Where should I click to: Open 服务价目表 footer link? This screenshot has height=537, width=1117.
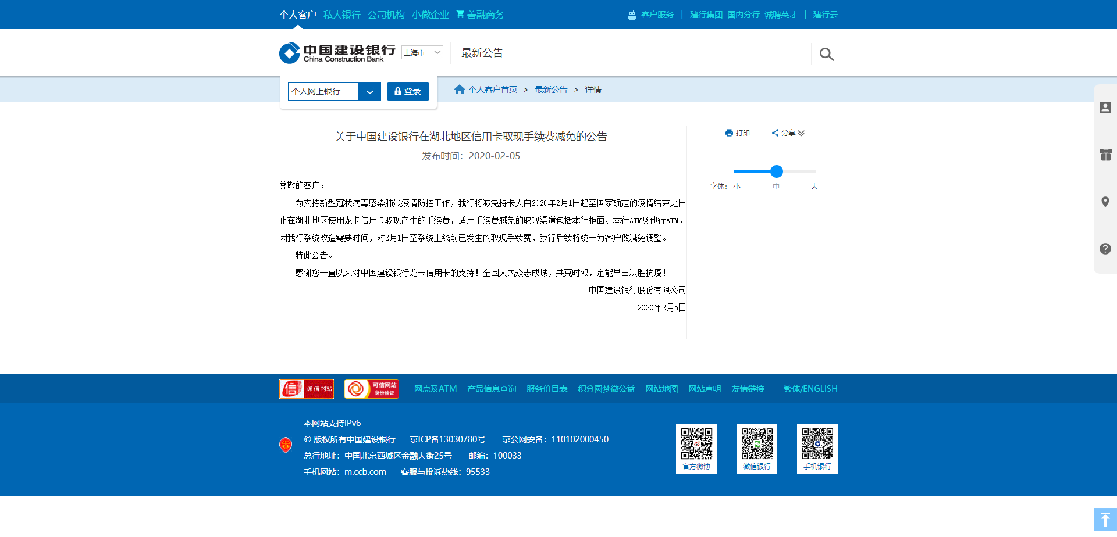click(547, 389)
